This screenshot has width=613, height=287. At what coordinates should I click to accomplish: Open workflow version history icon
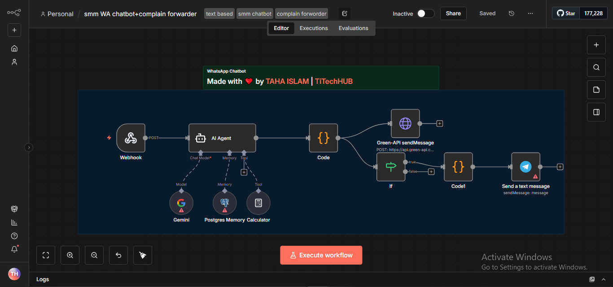[512, 13]
